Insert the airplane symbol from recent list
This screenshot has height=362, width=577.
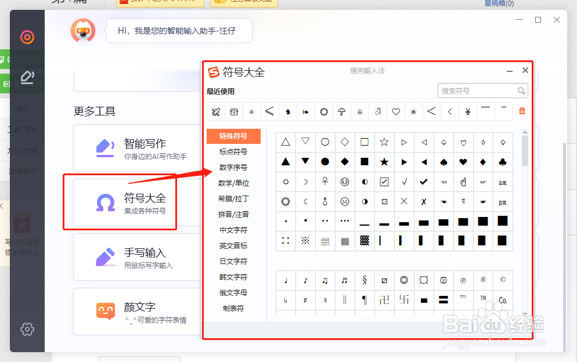tap(216, 111)
